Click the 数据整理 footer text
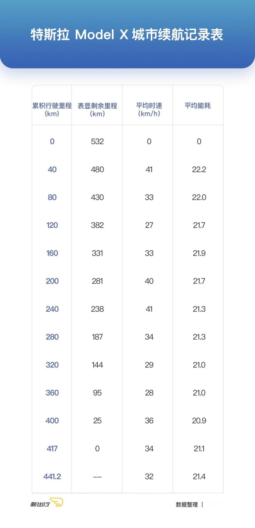The width and height of the screenshot is (255, 528). coord(187,505)
